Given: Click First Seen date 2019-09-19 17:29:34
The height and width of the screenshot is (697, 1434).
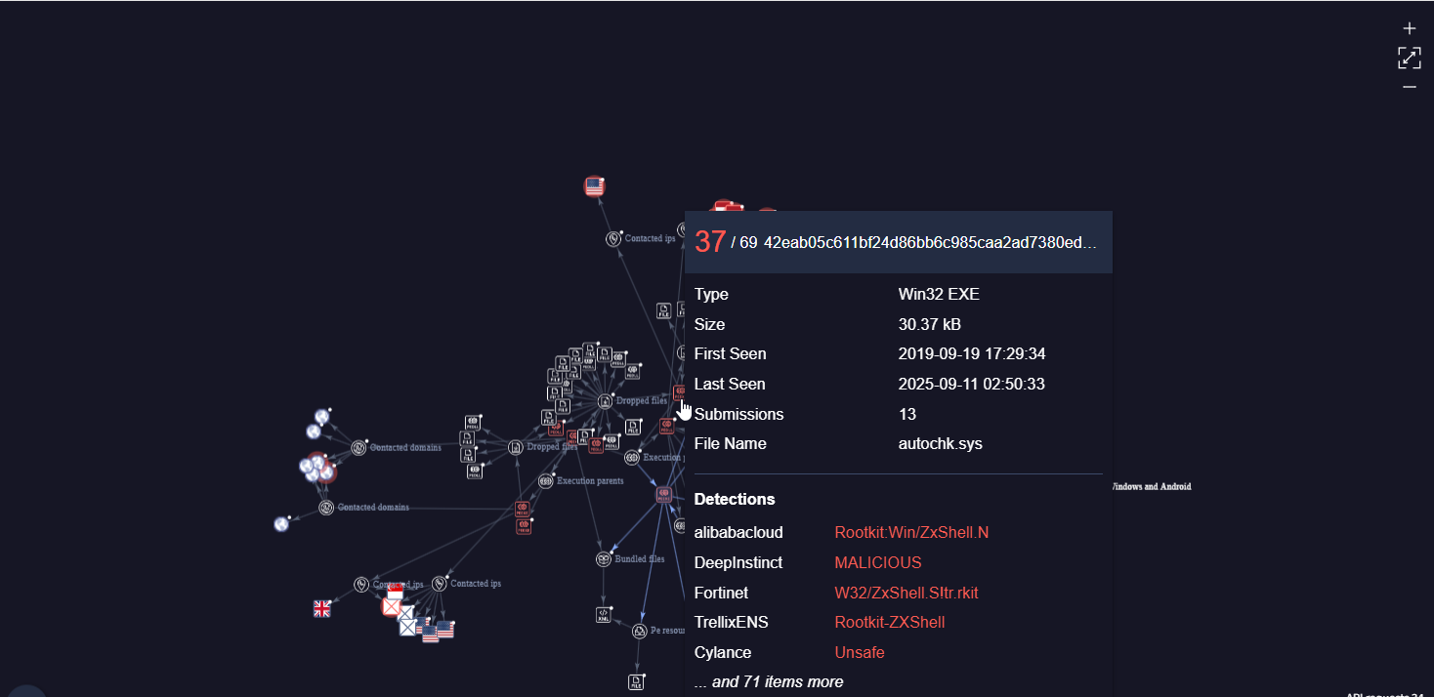Looking at the screenshot, I should click(x=972, y=354).
